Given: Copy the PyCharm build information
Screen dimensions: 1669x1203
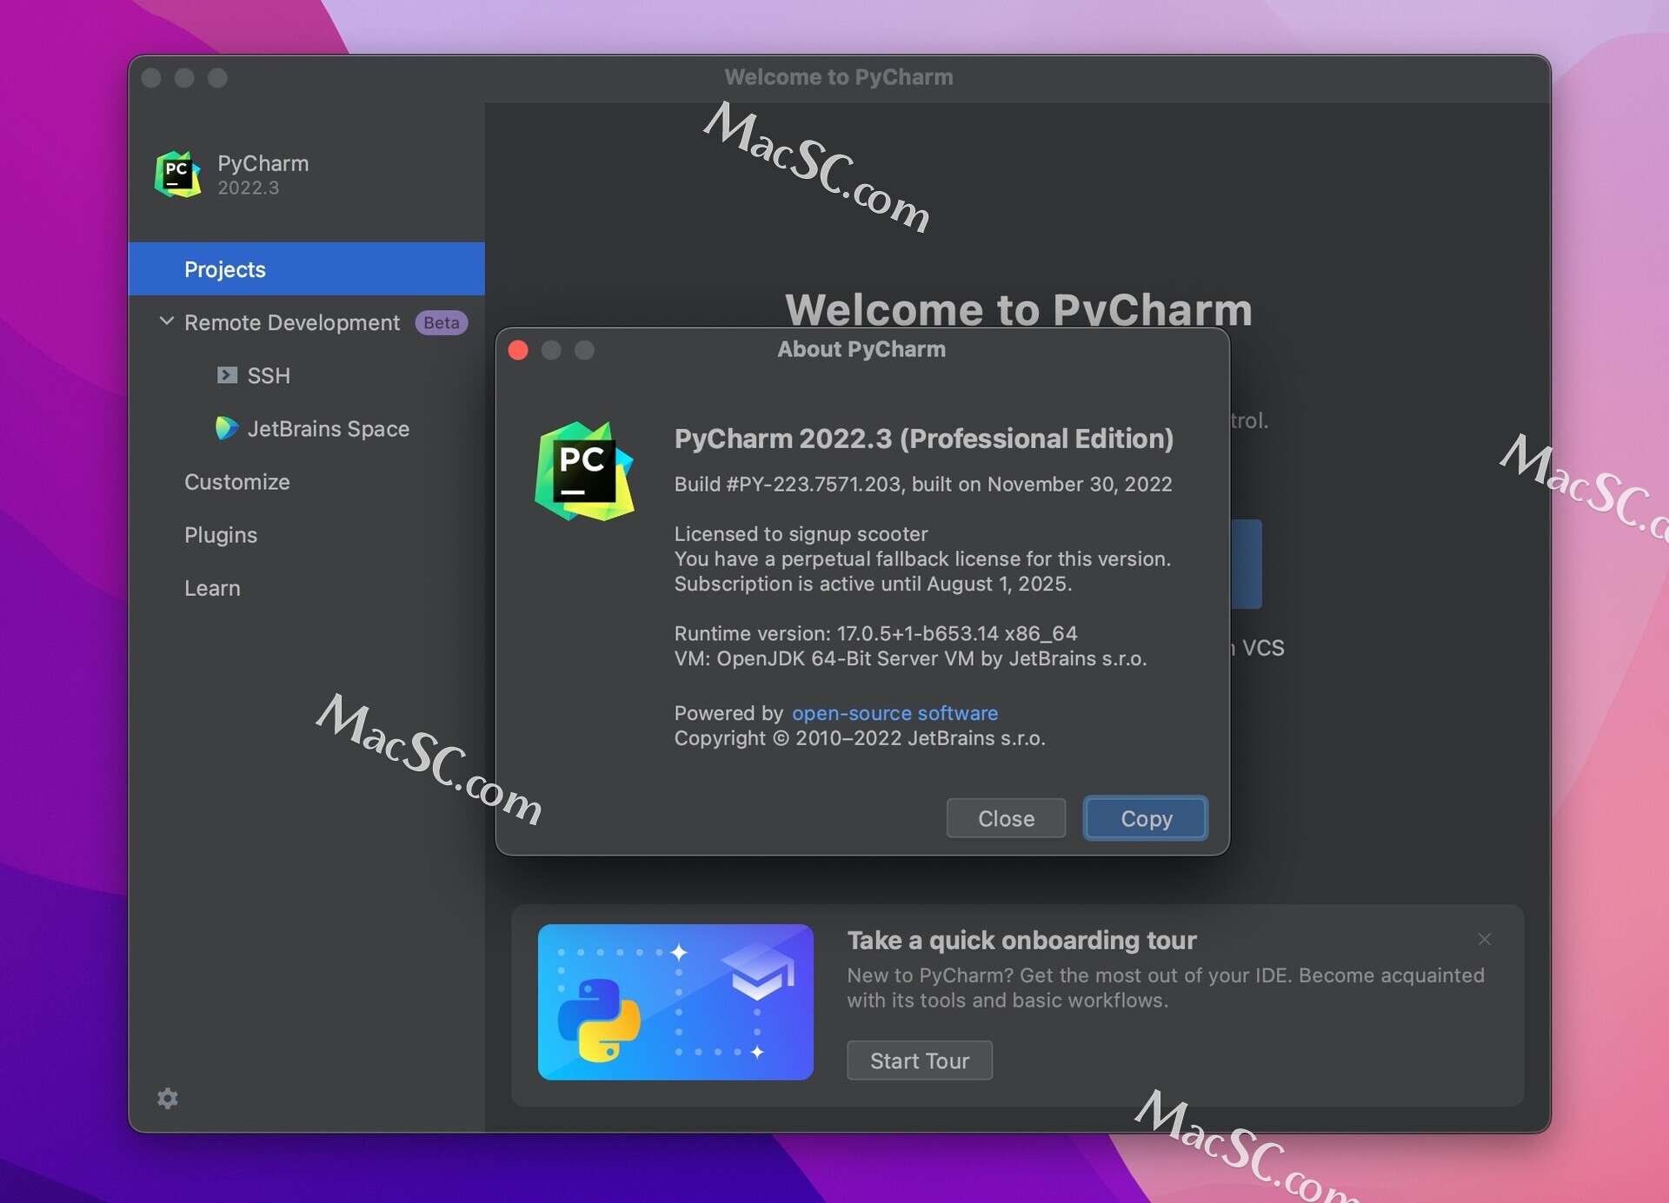Looking at the screenshot, I should click(1145, 817).
